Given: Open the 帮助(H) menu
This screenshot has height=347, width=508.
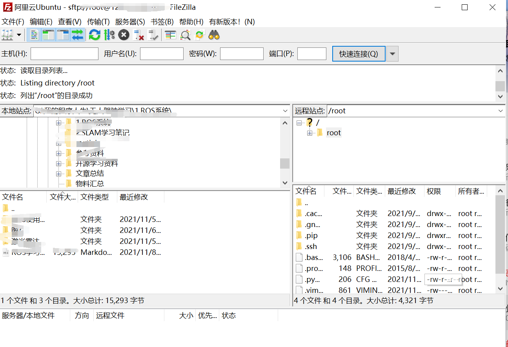Looking at the screenshot, I should click(191, 22).
